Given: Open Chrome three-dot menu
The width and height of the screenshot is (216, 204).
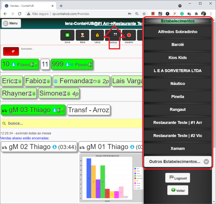Looking at the screenshot, I should tap(211, 14).
